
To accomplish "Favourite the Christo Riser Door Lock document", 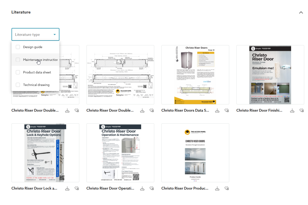I will pos(77,188).
